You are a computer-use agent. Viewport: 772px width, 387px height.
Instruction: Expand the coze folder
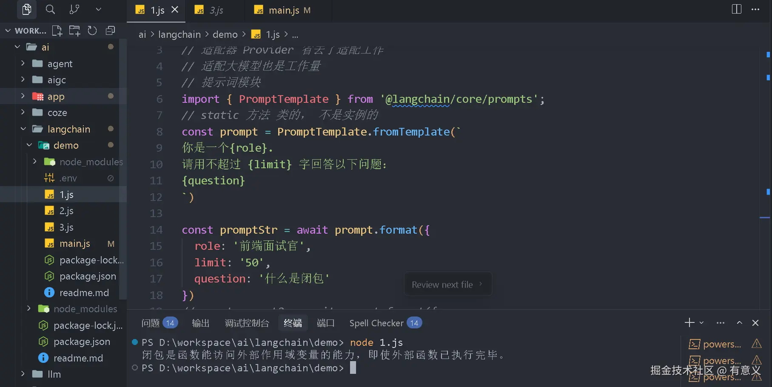click(23, 112)
